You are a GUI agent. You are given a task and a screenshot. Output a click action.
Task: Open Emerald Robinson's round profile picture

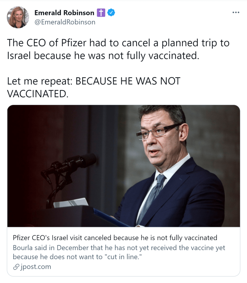pyautogui.click(x=18, y=17)
